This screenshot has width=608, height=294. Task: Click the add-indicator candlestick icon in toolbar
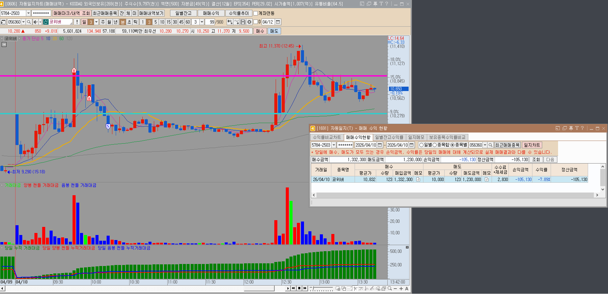tap(230, 22)
